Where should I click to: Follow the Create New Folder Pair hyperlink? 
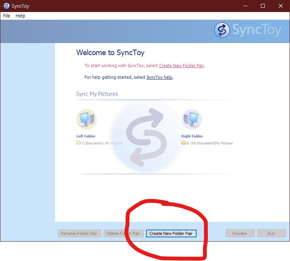pos(181,66)
